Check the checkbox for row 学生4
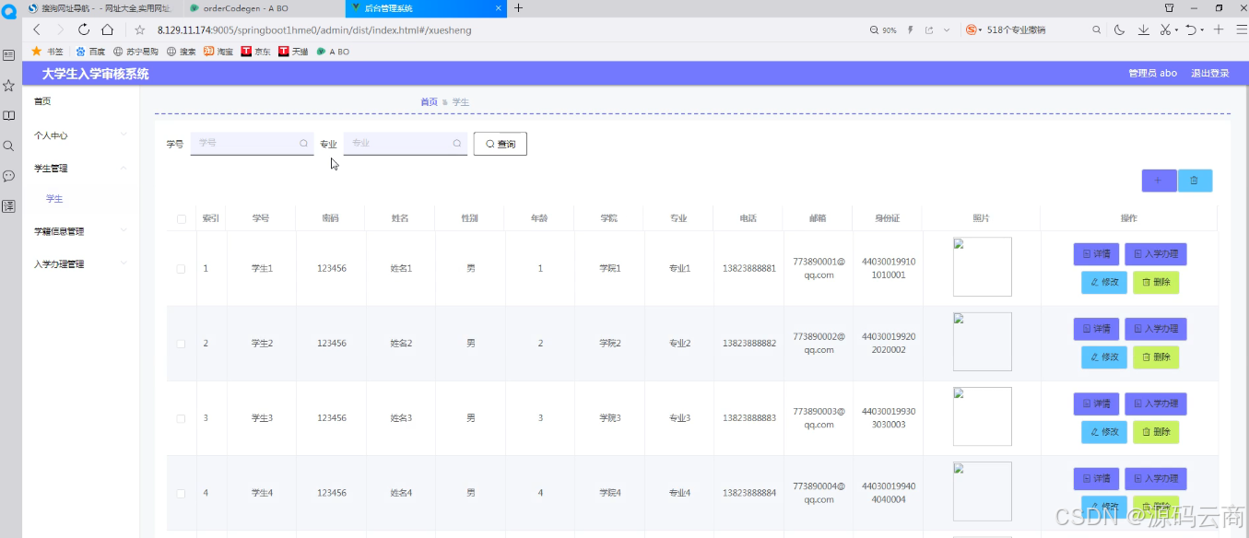This screenshot has height=538, width=1249. [181, 494]
